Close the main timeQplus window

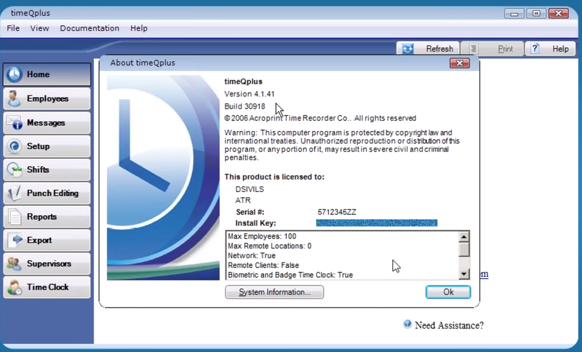click(559, 14)
